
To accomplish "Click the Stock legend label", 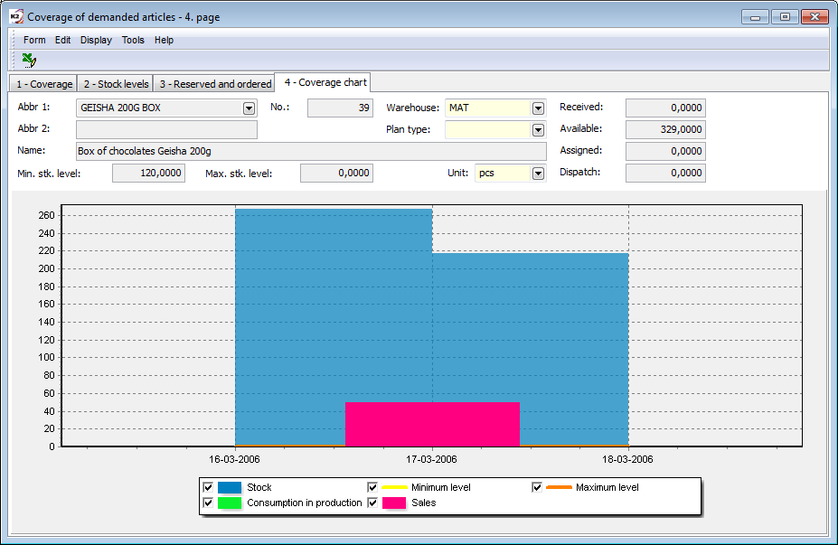I will coord(259,487).
